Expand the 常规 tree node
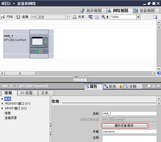This screenshot has height=142, width=161. point(2,99)
